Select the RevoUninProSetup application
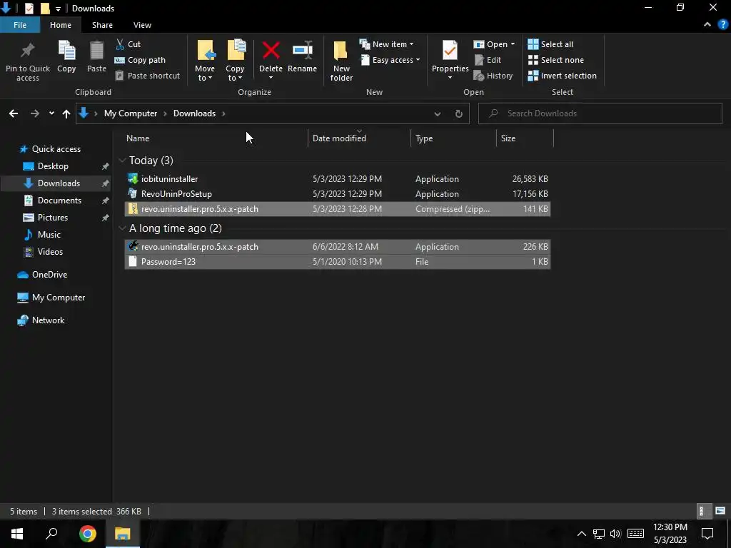Screen dimensions: 731x548 click(338, 194)
